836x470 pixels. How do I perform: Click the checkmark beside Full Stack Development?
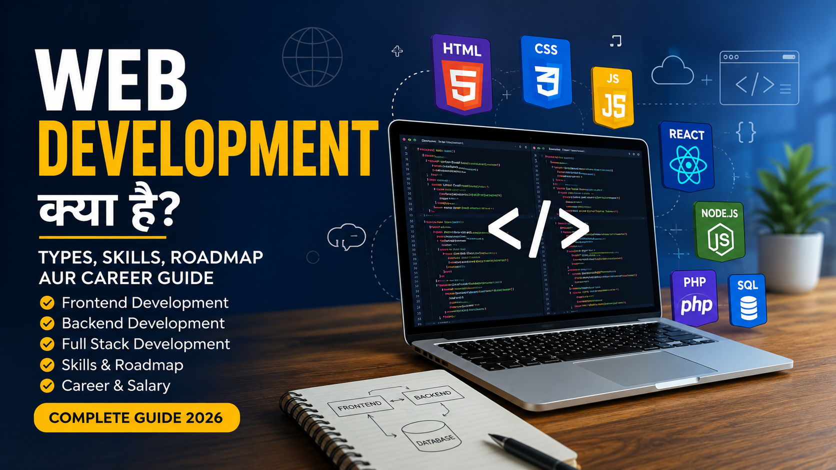47,344
